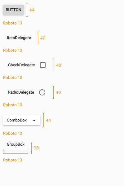This screenshot has height=186, width=124.
Task: Click the Roboto 13 caption under GroupBox
Action: (13, 160)
